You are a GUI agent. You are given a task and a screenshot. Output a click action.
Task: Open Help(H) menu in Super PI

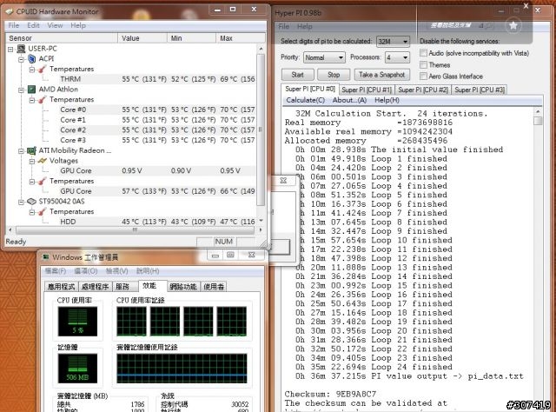tap(387, 100)
